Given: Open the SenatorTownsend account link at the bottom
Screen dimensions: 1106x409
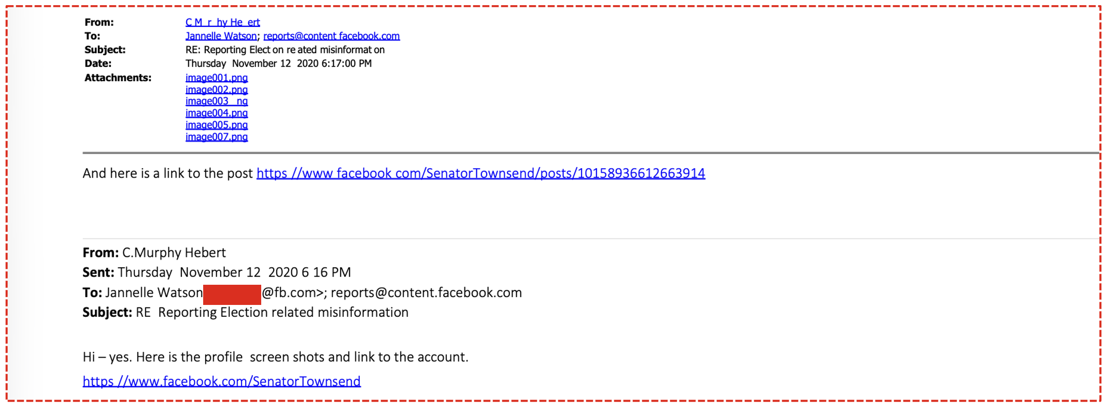Looking at the screenshot, I should click(x=221, y=382).
